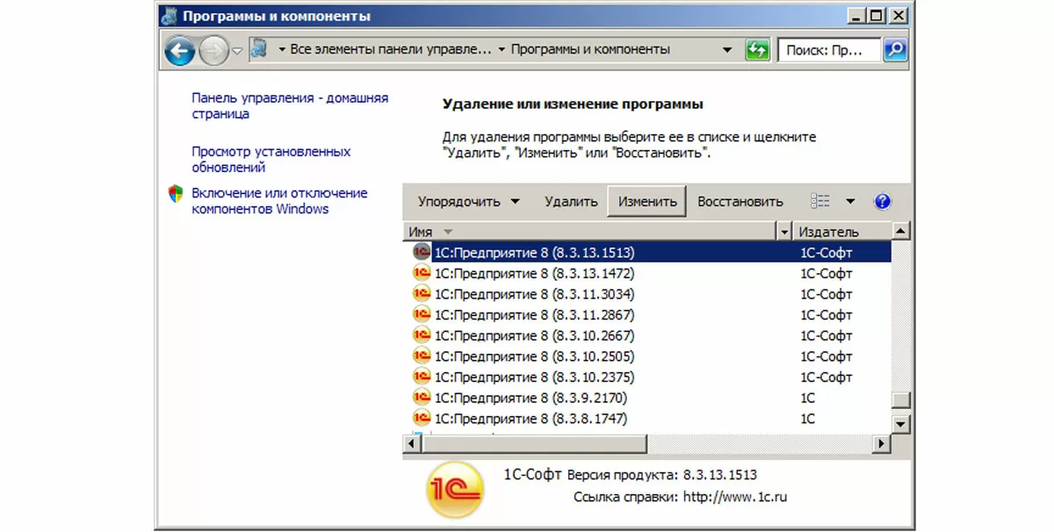
Task: Click the horizontal scrollbar right arrow
Action: [882, 444]
